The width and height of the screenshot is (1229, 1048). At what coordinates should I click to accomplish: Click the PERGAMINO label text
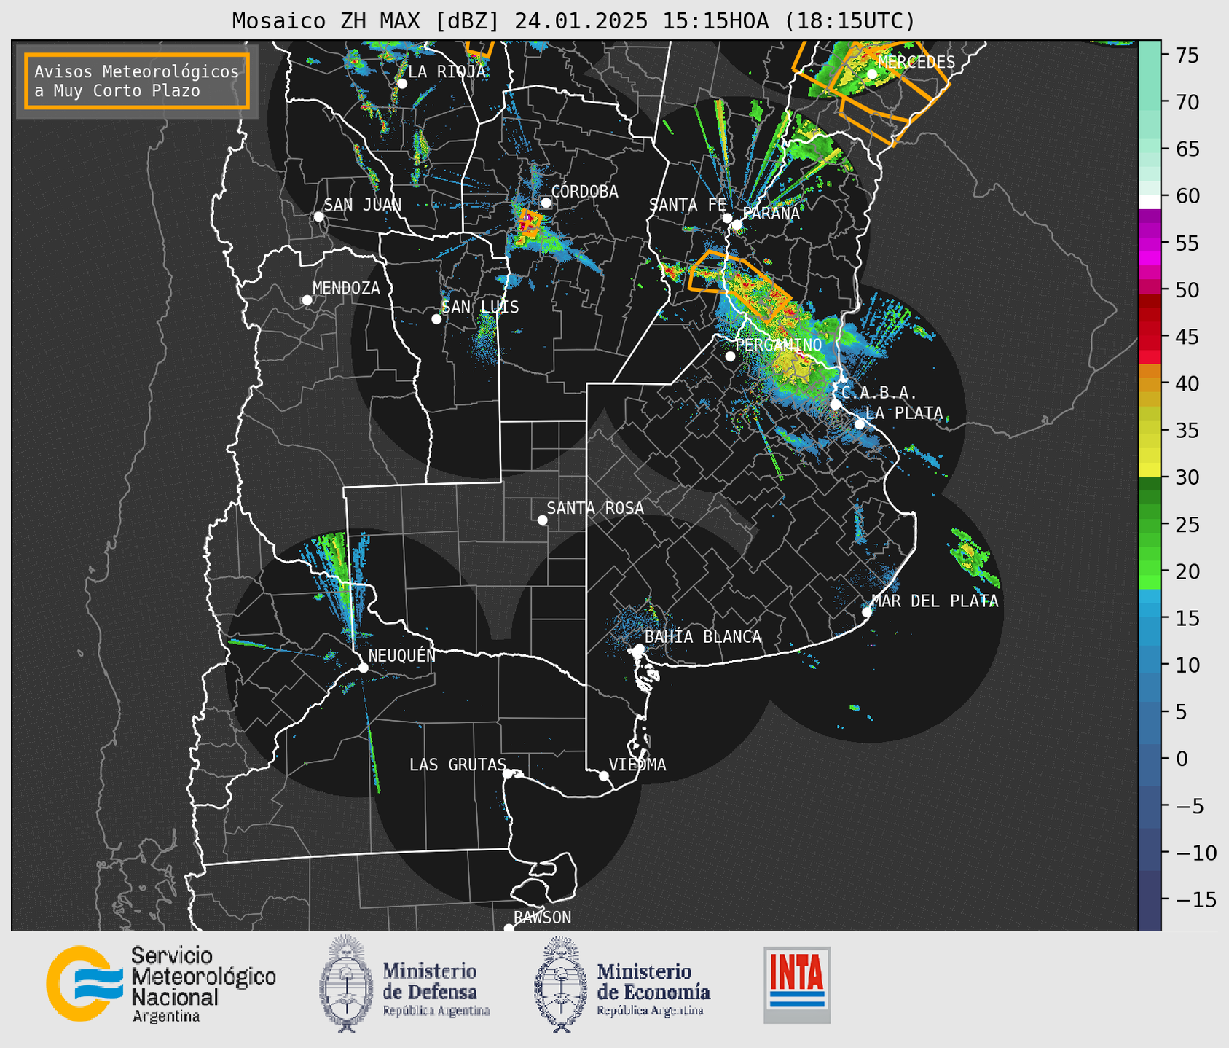point(778,345)
